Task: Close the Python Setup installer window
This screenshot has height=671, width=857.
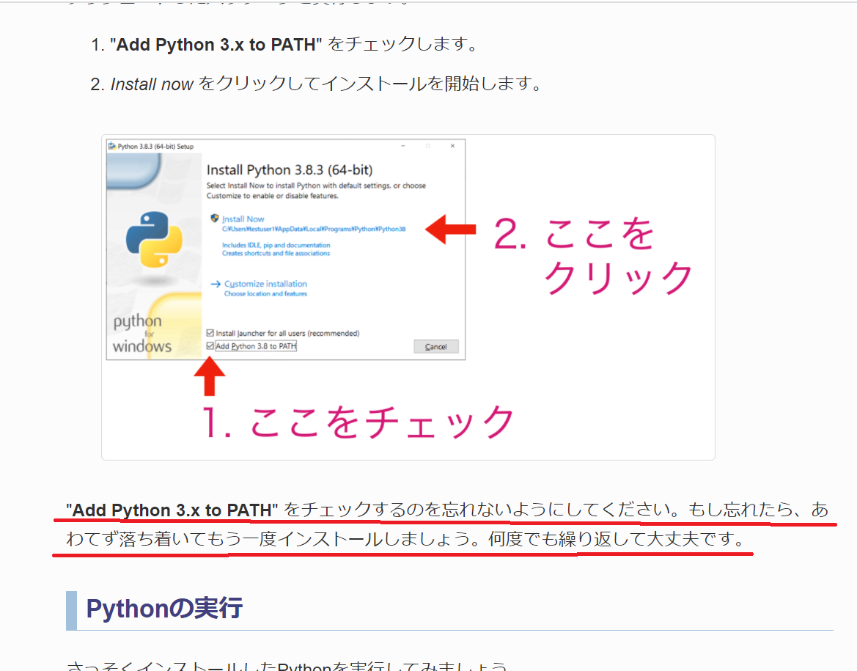Action: click(452, 146)
